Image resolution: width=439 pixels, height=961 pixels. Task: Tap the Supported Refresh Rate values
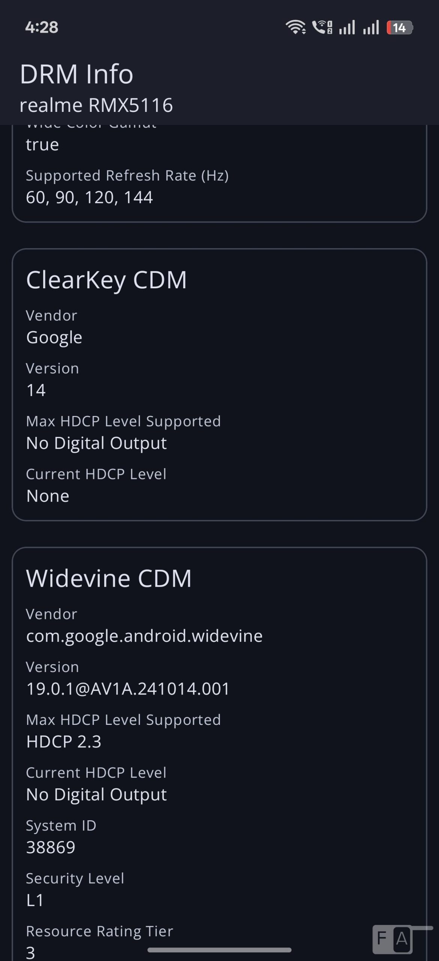pyautogui.click(x=89, y=197)
